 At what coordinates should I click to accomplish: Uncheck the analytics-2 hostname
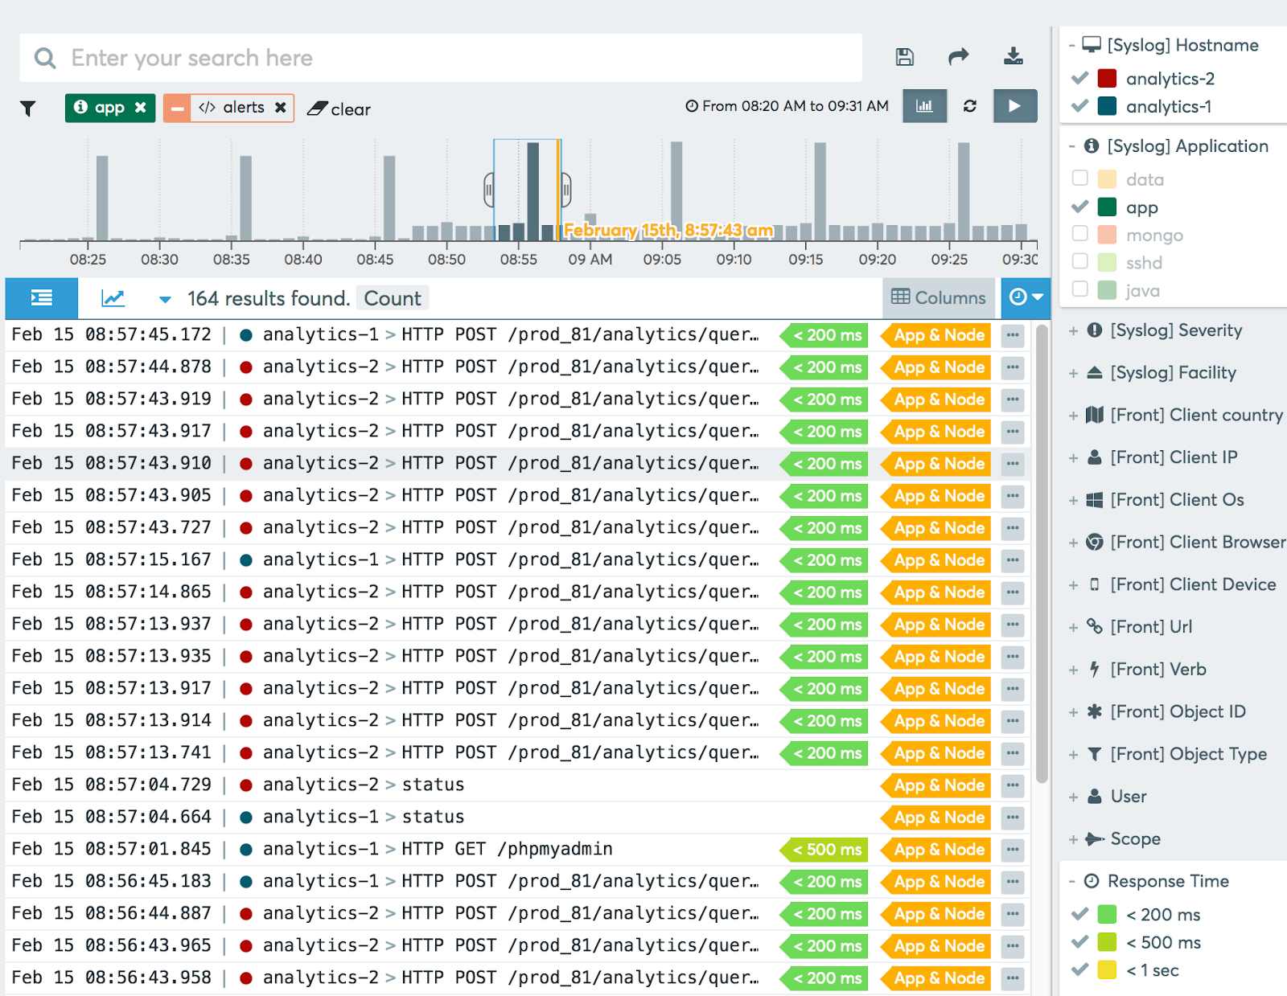[1080, 78]
